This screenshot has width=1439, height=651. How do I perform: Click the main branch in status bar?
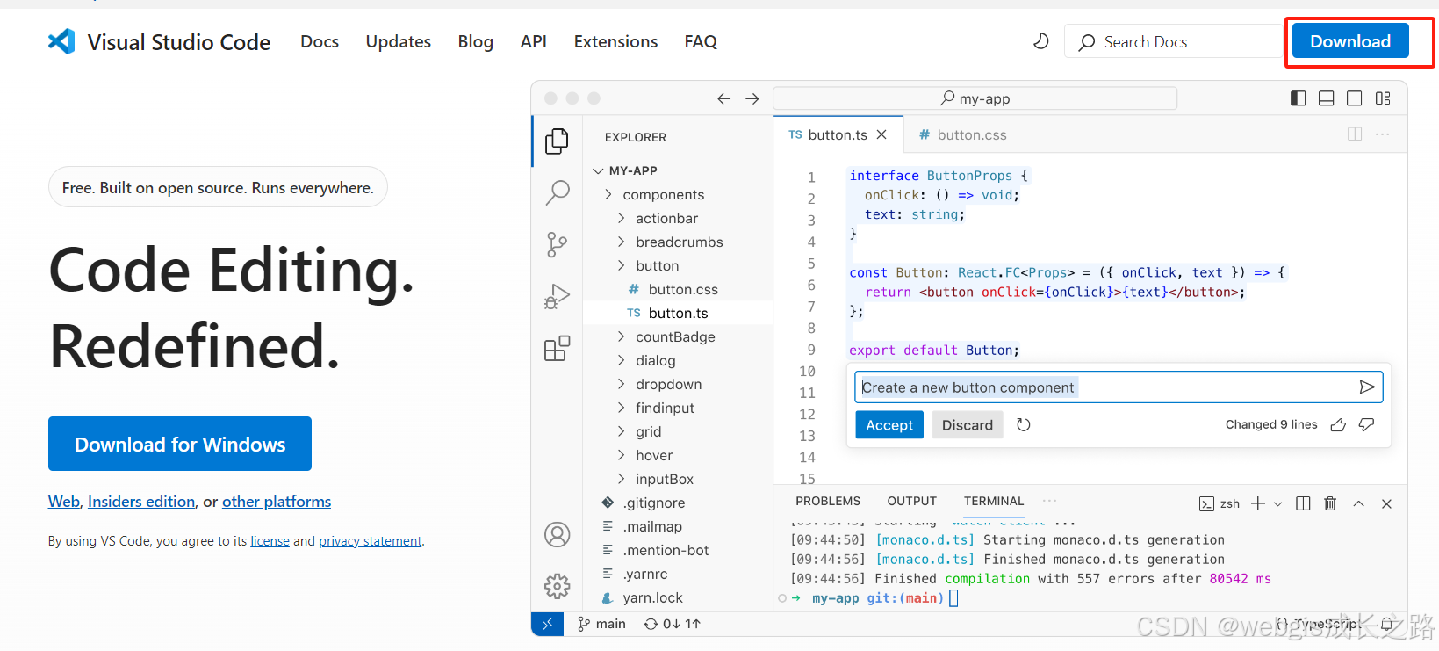pos(601,624)
